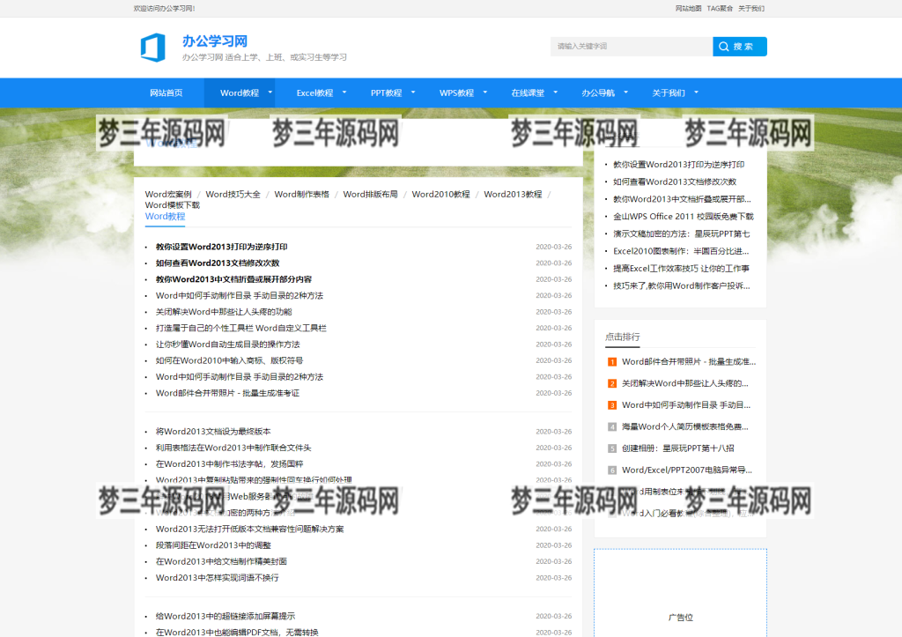This screenshot has width=902, height=637.
Task: Open article 在Word2013中给文档制作精美封面
Action: 221,561
